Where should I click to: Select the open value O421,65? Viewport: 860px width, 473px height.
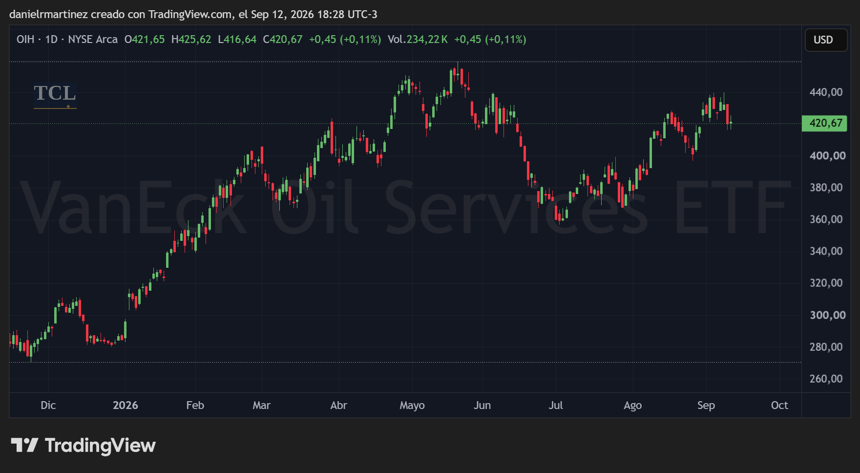point(145,40)
